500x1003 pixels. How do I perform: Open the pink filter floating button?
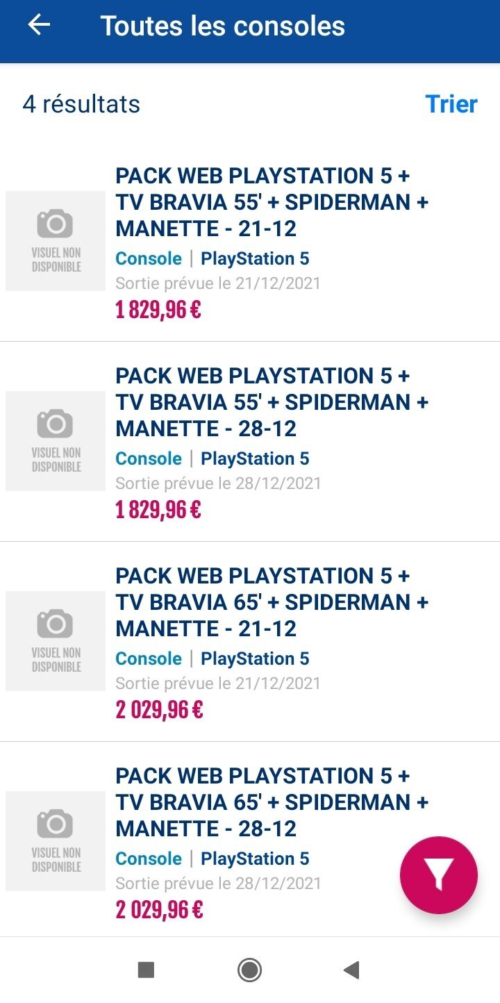(439, 874)
